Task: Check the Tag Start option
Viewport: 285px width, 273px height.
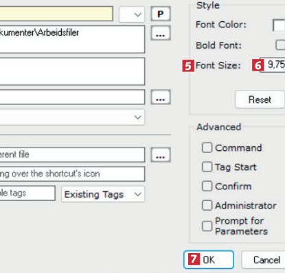Action: [207, 167]
